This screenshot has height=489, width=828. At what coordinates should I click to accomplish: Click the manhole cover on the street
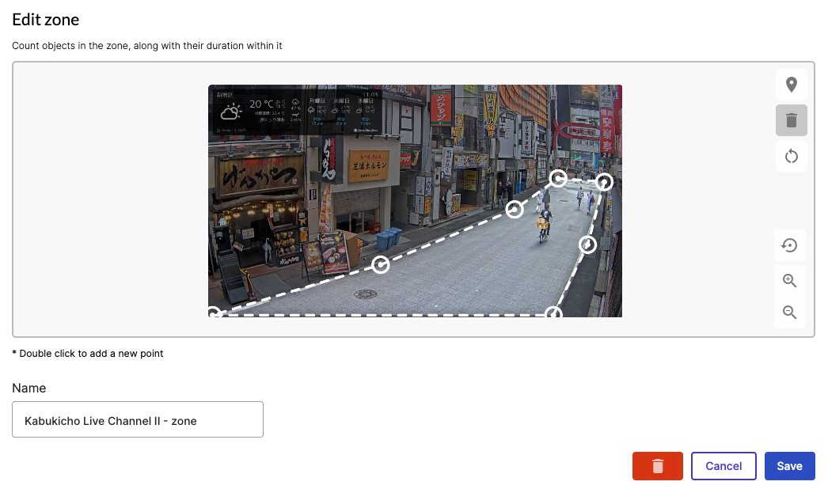(365, 294)
